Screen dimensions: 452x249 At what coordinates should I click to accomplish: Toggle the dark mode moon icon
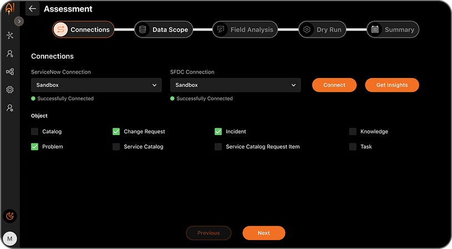click(x=10, y=216)
